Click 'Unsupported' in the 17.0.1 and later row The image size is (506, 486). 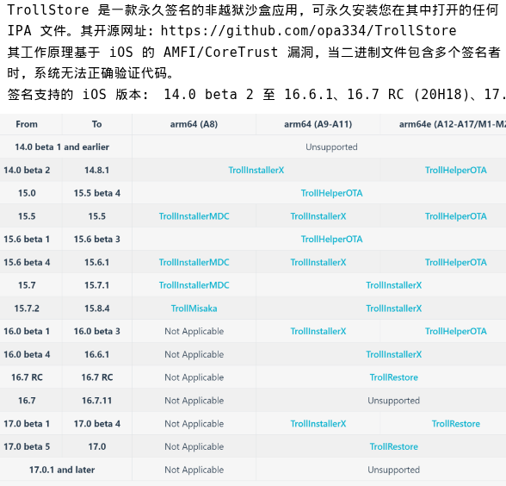click(x=394, y=470)
